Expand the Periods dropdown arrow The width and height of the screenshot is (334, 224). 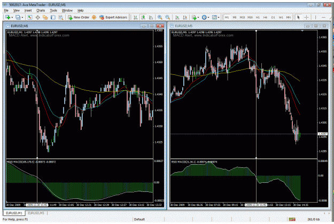click(x=208, y=18)
